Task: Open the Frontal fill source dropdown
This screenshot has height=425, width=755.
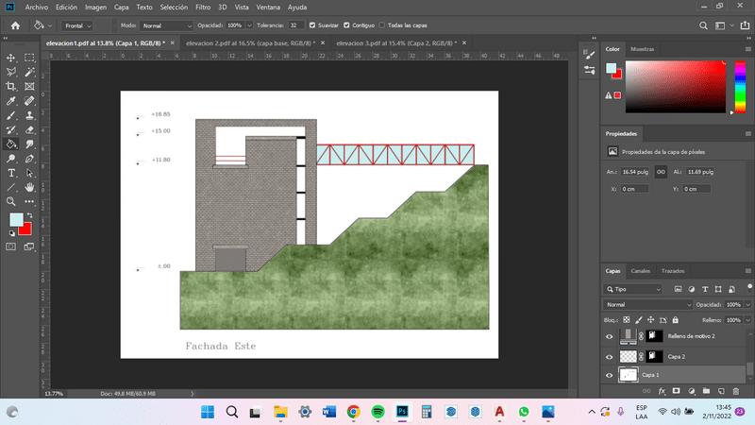Action: coord(76,25)
